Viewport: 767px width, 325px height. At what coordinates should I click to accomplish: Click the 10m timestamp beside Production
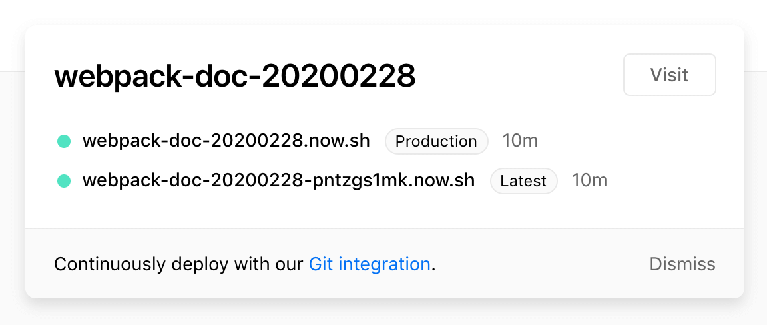click(x=519, y=141)
